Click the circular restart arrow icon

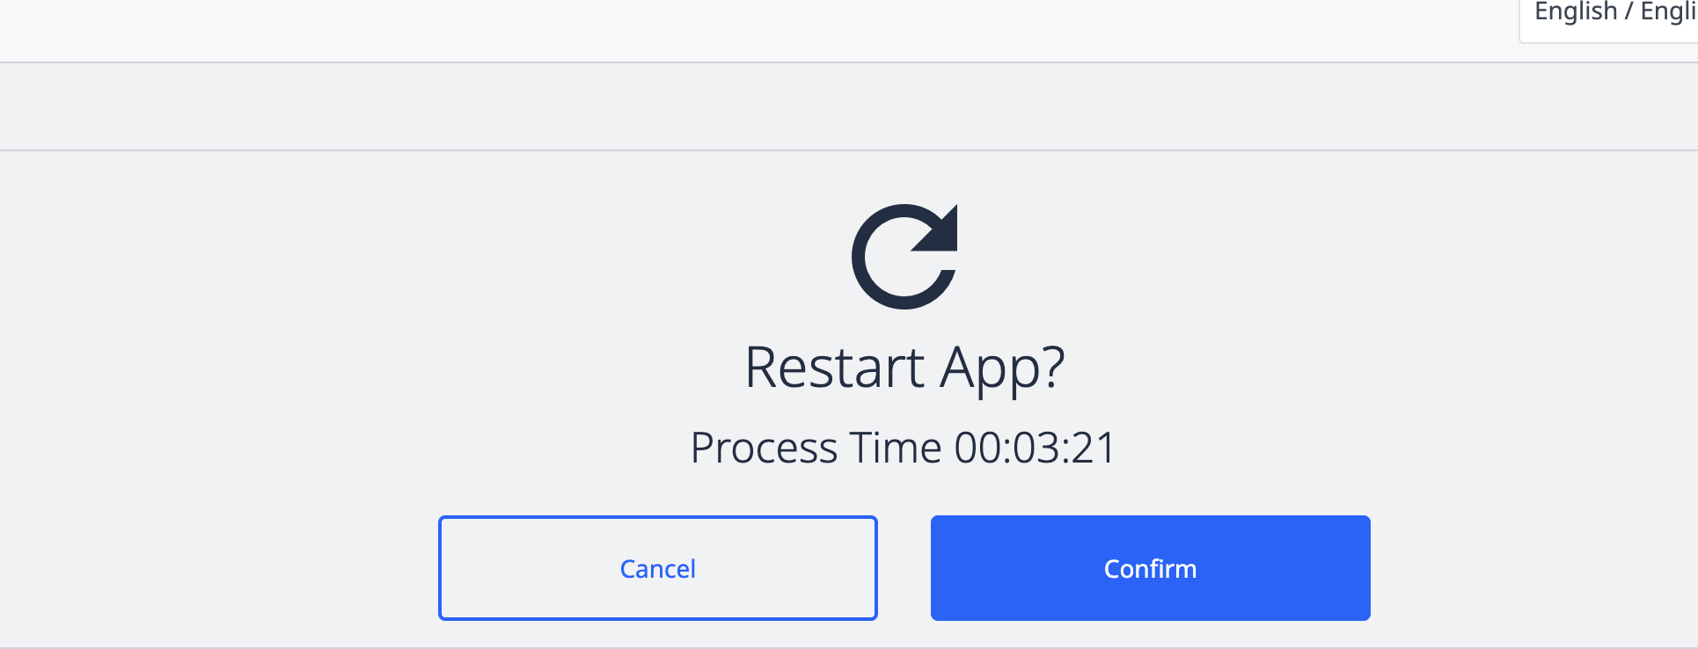pos(904,257)
